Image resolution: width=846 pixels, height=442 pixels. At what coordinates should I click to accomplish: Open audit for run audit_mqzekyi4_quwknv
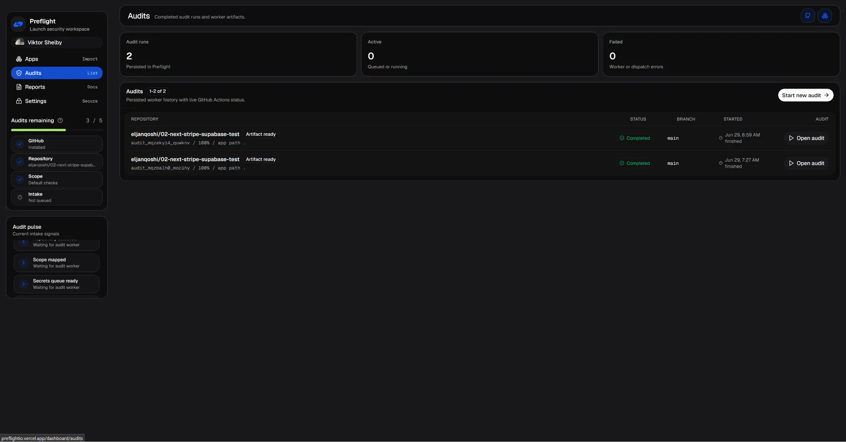pos(806,138)
